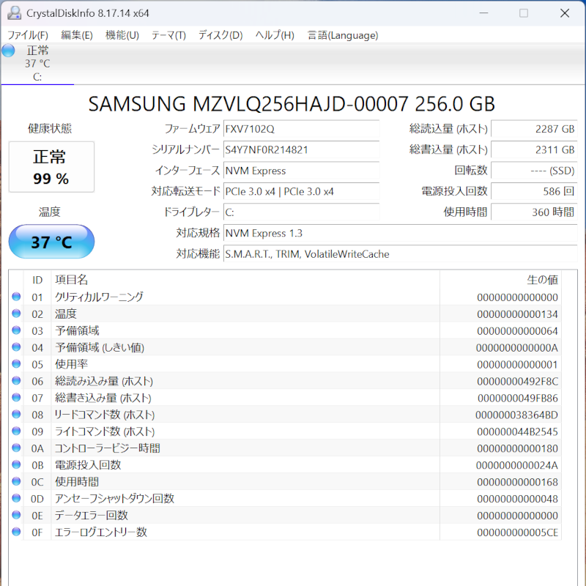The height and width of the screenshot is (586, 586).
Task: Click attribute name コントローラービジー時間
Action: [x=107, y=448]
